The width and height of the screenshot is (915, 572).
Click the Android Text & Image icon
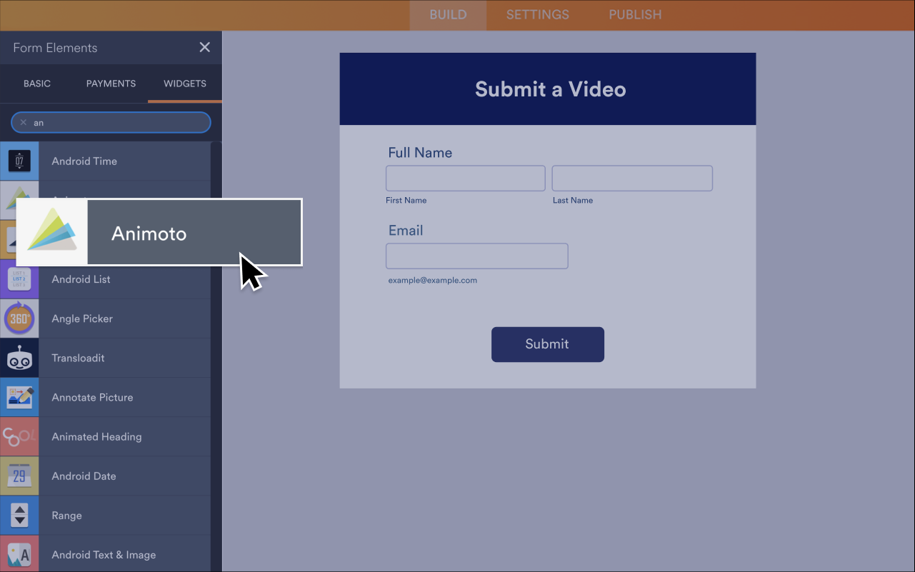tap(19, 554)
